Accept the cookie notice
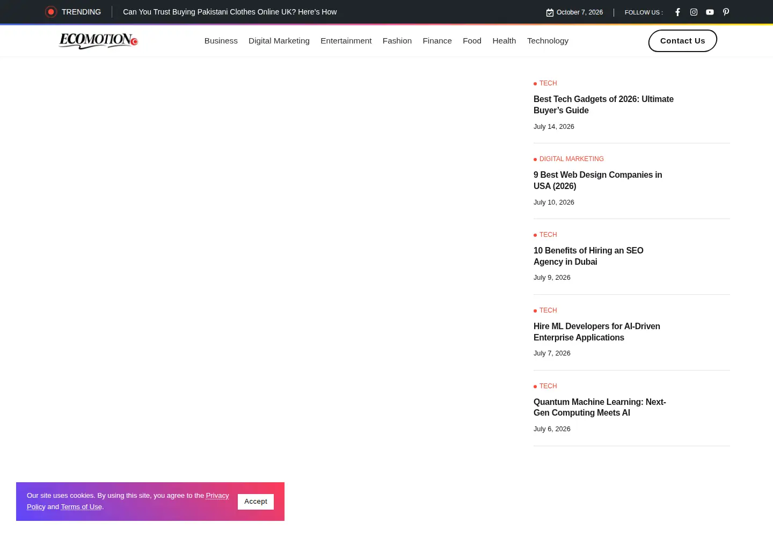 256,502
